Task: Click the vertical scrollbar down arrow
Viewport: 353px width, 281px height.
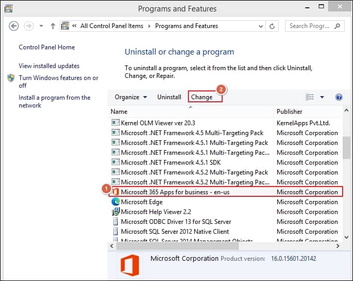Action: click(346, 237)
